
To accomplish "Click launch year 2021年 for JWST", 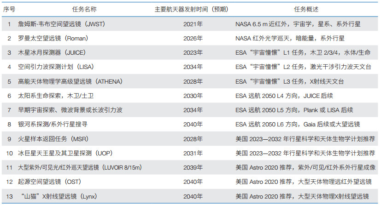I will (193, 24).
